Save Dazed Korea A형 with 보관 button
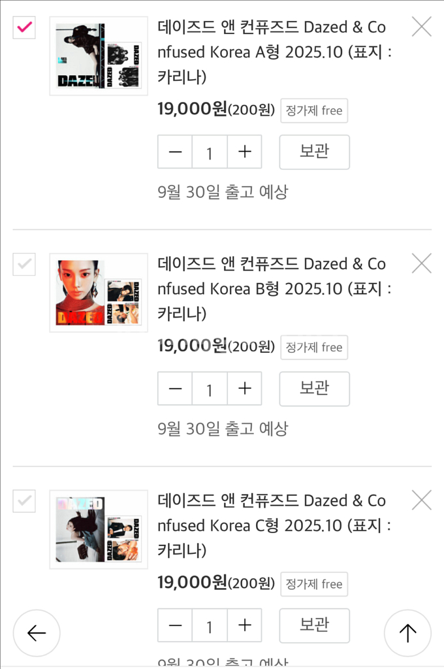This screenshot has width=444, height=669. pyautogui.click(x=314, y=152)
